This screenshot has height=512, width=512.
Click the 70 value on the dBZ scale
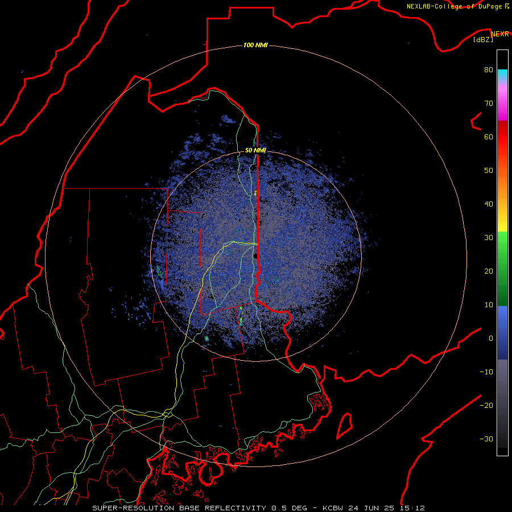click(489, 104)
